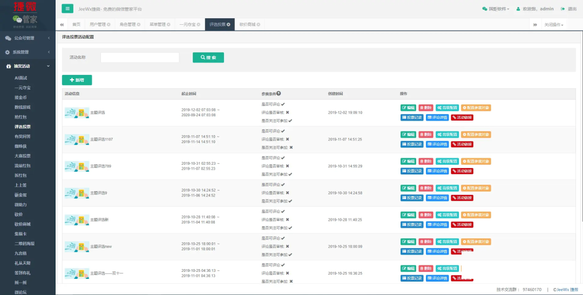Switch to the 一元夺宝 tab

click(189, 25)
